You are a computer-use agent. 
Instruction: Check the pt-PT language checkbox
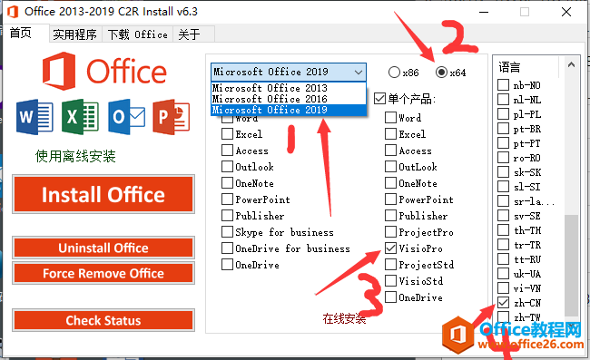(x=503, y=143)
